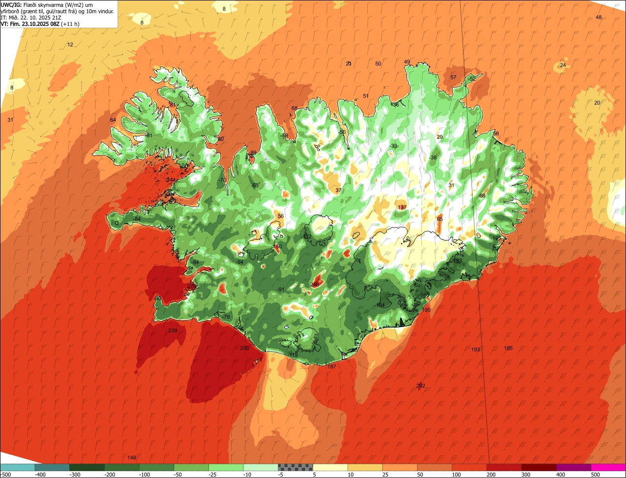The width and height of the screenshot is (626, 478).
Task: Click the map value "85" in east Iceland
Action: point(440,219)
